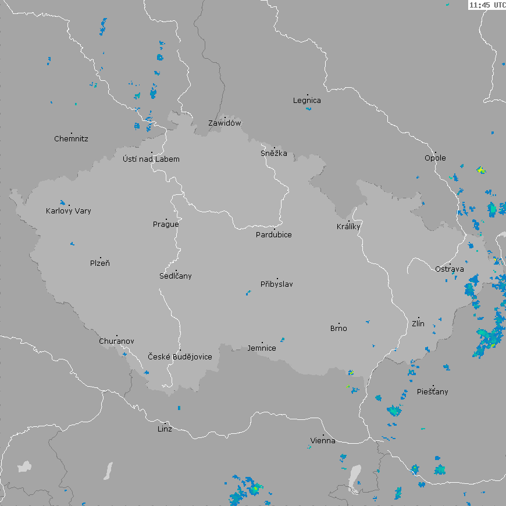Click the Piešťany label
506x506 pixels.
[433, 392]
